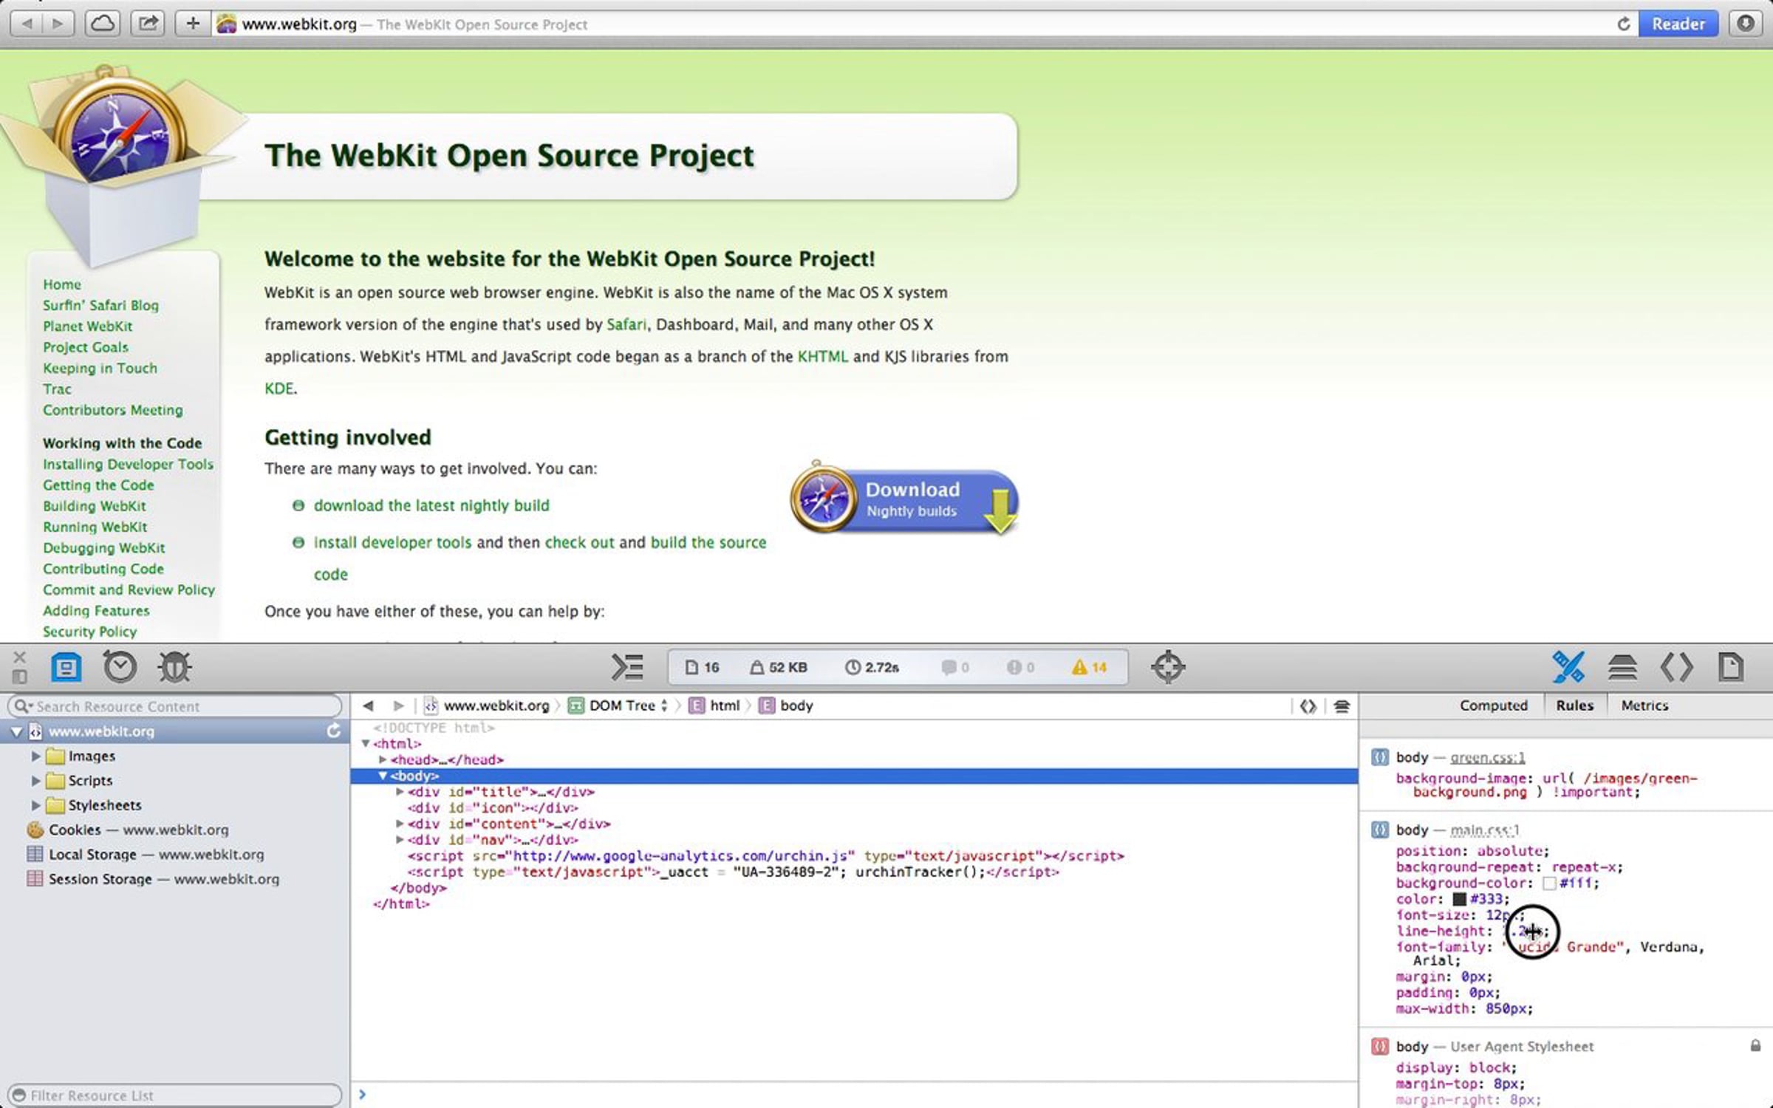Toggle the inspector dock position button
The image size is (1773, 1108).
(x=20, y=676)
